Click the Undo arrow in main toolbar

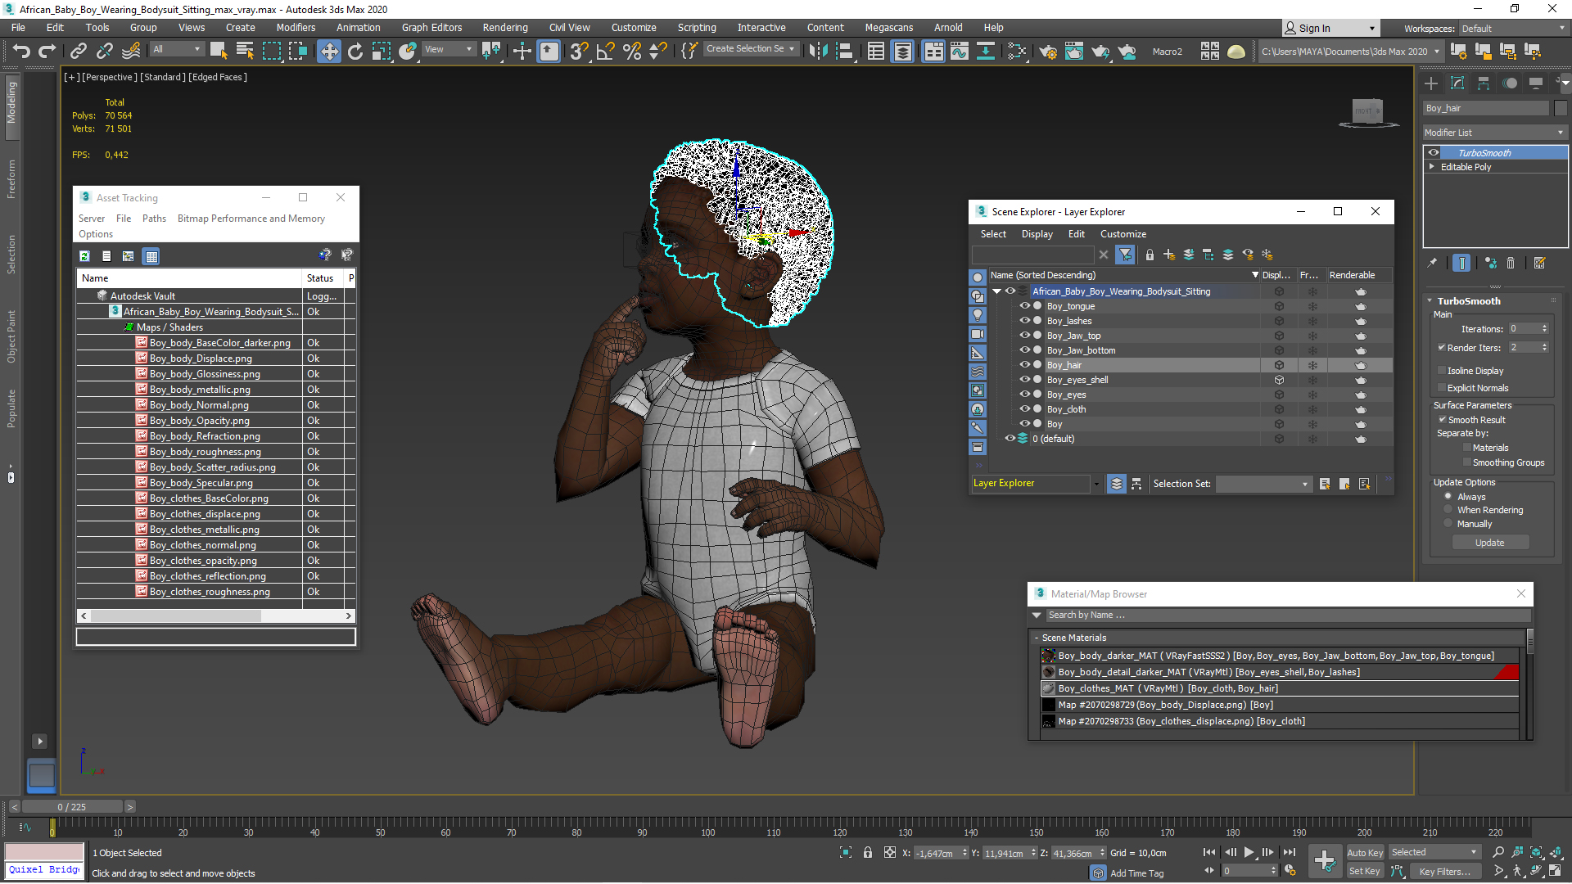point(21,52)
